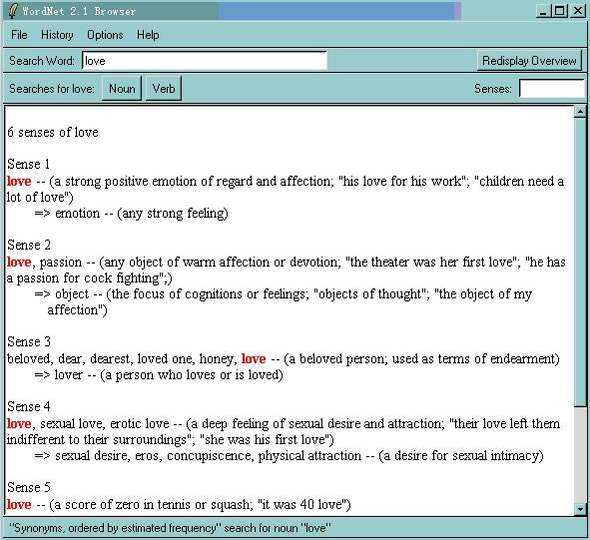Open the File menu

19,35
